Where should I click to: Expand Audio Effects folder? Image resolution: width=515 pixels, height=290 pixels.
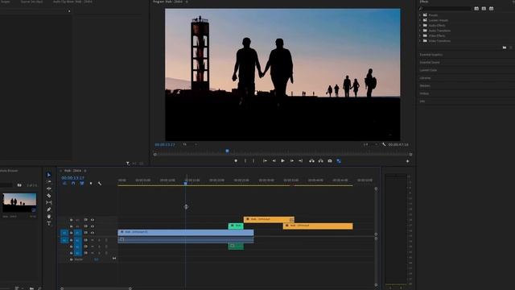[x=420, y=25]
